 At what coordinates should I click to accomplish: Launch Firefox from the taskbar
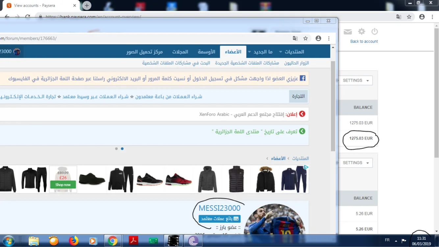(x=73, y=241)
